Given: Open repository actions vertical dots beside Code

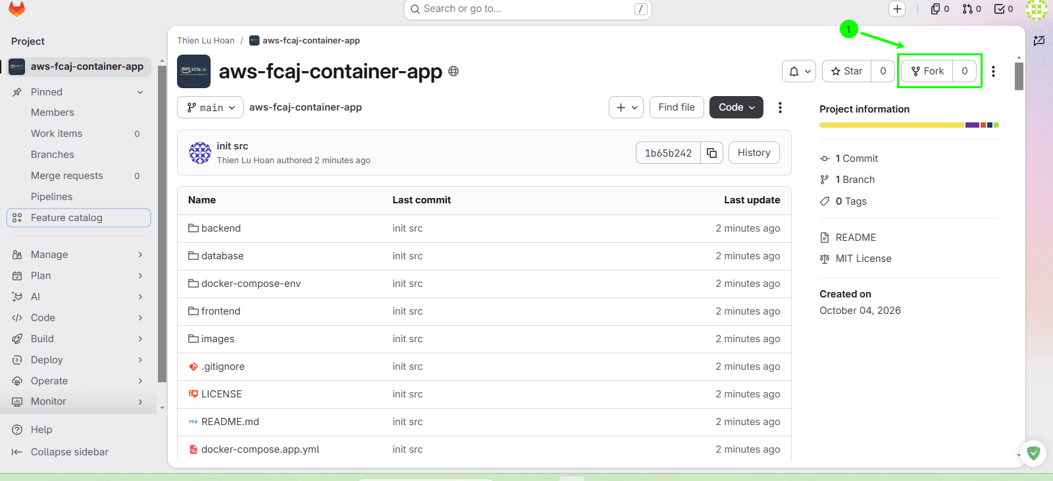Looking at the screenshot, I should click(780, 107).
